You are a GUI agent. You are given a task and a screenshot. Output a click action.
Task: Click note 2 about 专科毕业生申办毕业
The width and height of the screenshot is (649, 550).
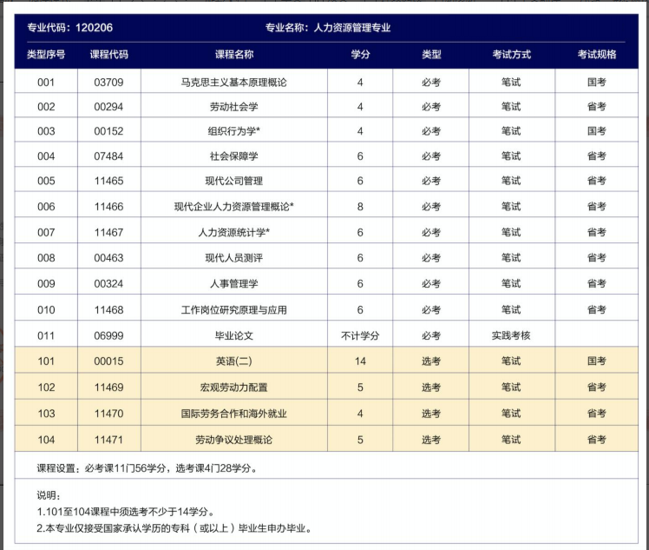point(174,528)
